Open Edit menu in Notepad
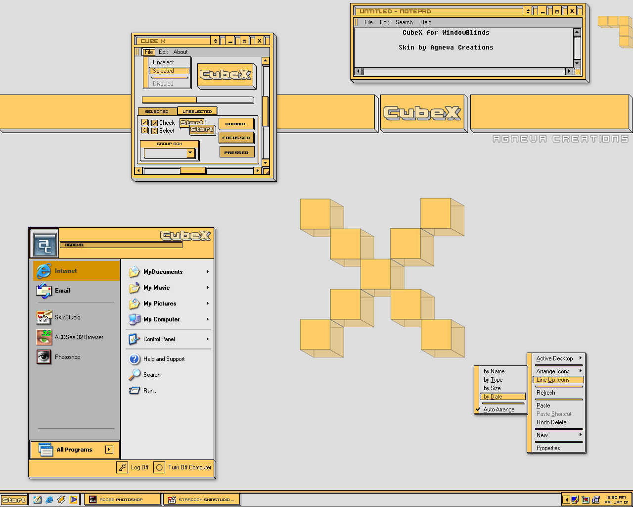This screenshot has height=507, width=633. 384,22
